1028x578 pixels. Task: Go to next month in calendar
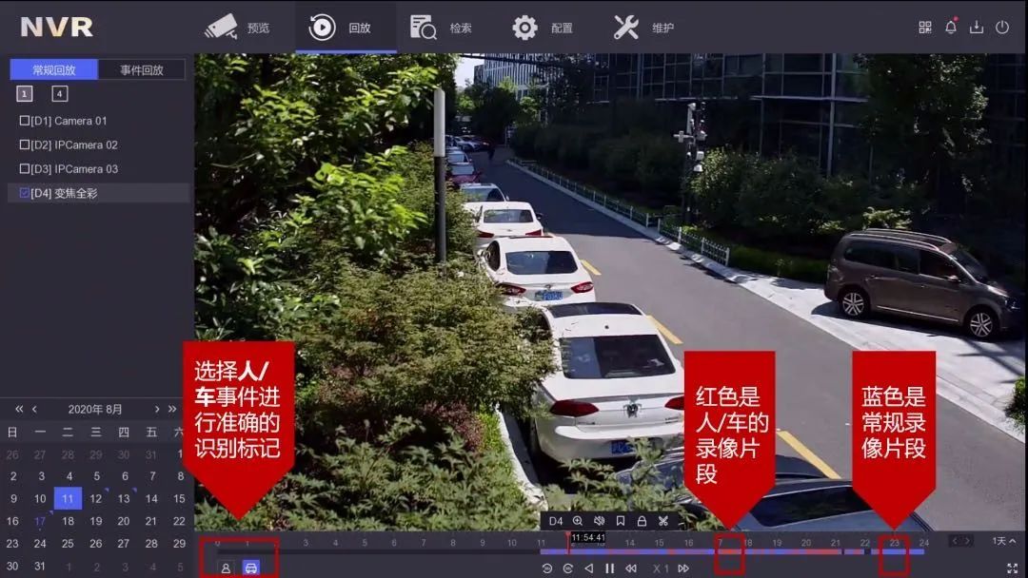point(158,409)
